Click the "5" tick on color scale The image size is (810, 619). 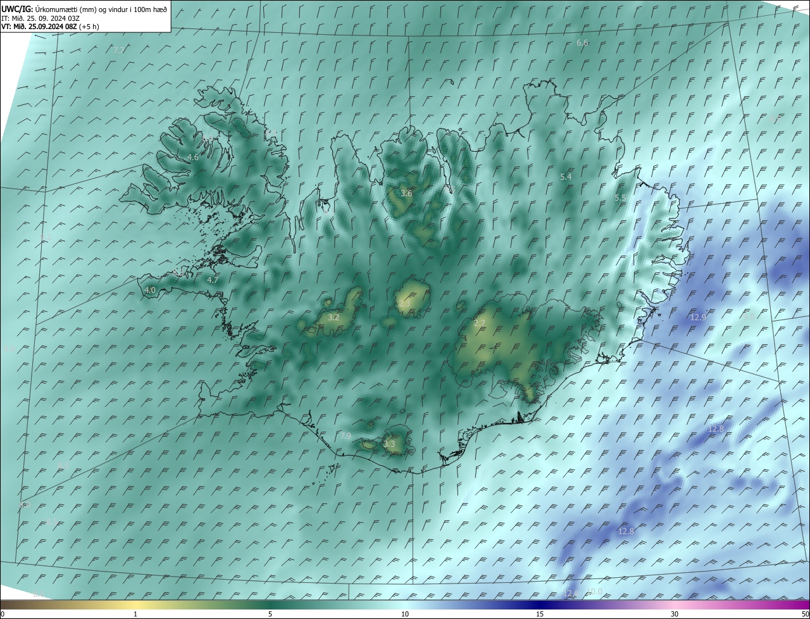click(270, 614)
